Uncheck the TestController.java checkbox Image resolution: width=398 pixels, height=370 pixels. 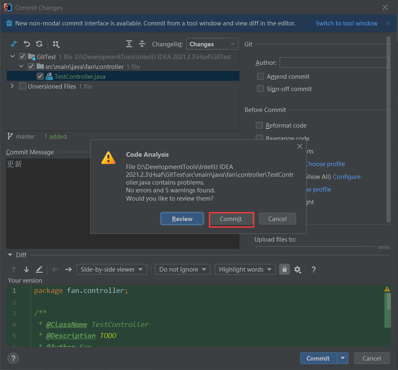point(40,76)
